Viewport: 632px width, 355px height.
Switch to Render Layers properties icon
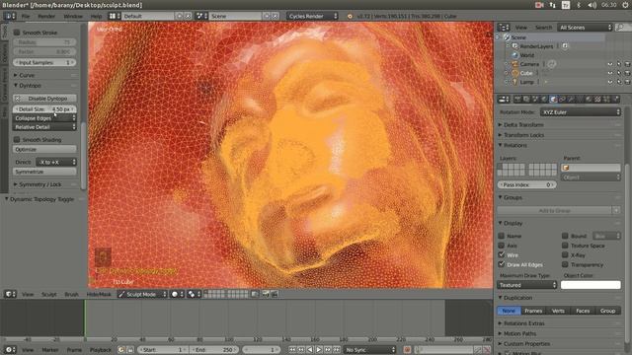coord(526,99)
